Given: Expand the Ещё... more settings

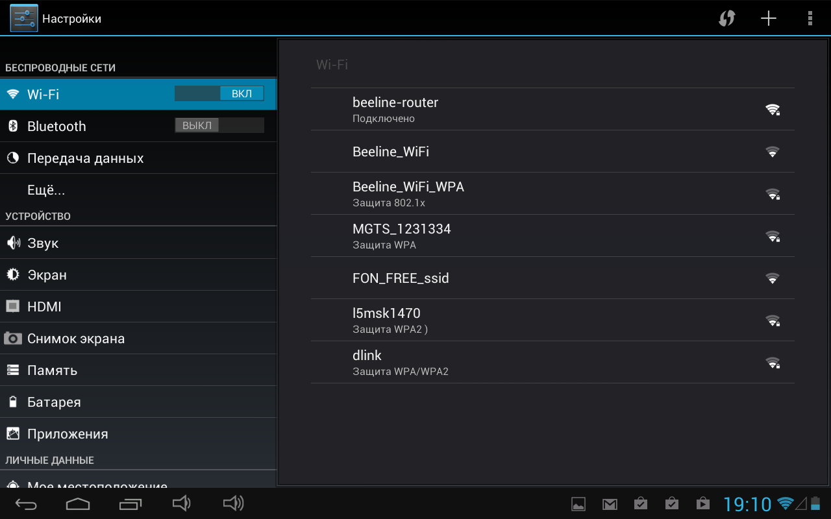Looking at the screenshot, I should click(46, 190).
